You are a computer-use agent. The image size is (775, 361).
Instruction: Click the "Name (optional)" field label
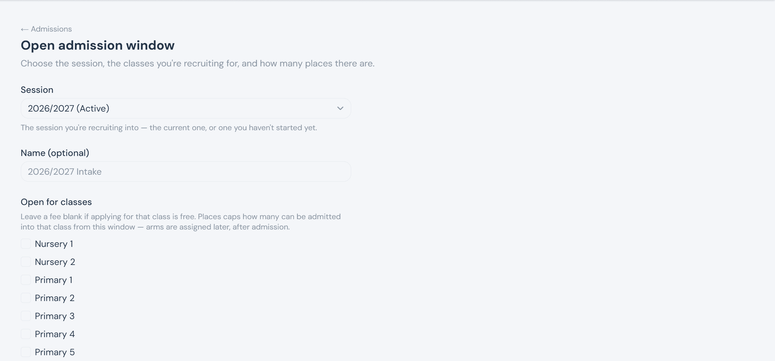pyautogui.click(x=55, y=153)
